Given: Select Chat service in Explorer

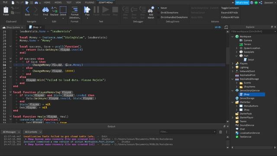Looking at the screenshot, I should [x=242, y=129].
